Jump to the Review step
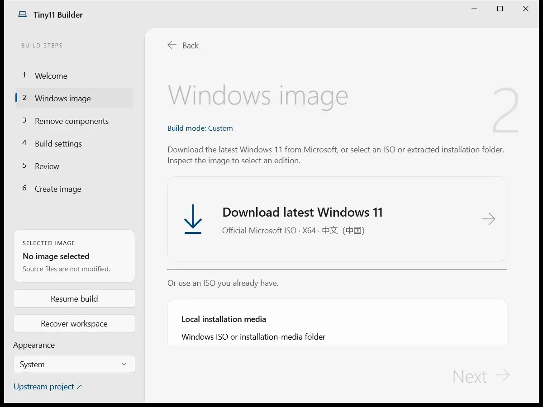This screenshot has width=543, height=407. [74, 166]
